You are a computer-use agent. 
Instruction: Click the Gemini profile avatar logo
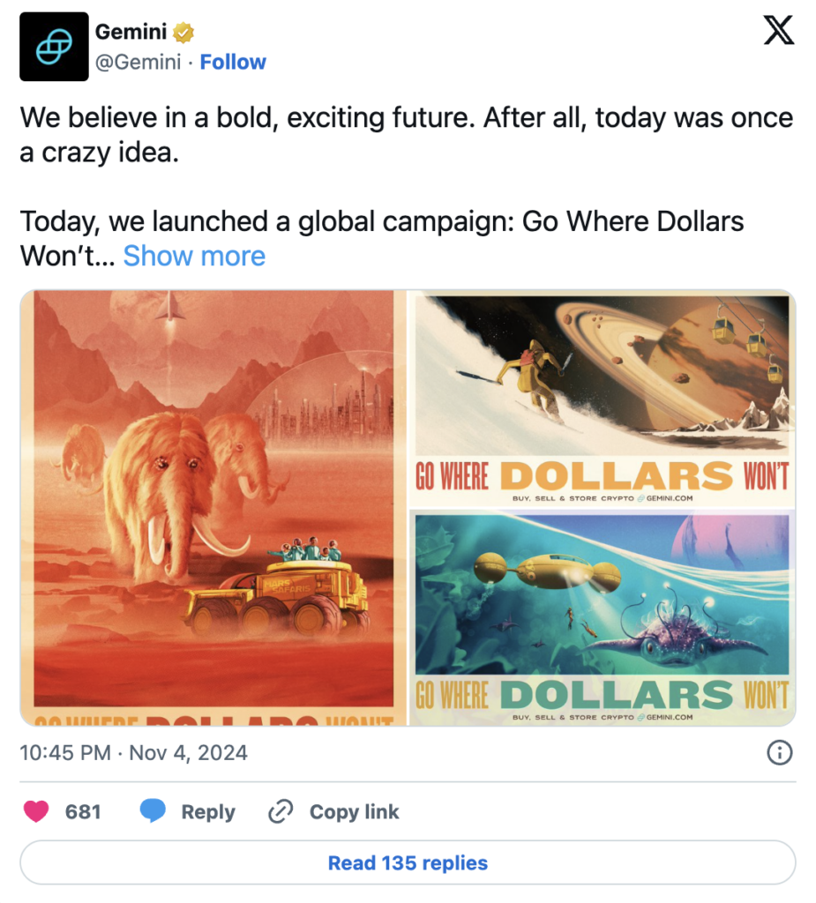54,47
